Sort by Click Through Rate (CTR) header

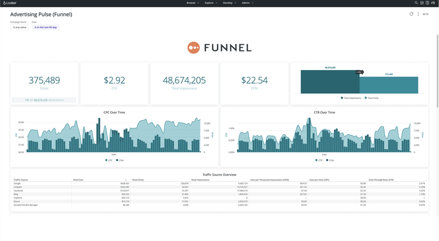(381, 180)
